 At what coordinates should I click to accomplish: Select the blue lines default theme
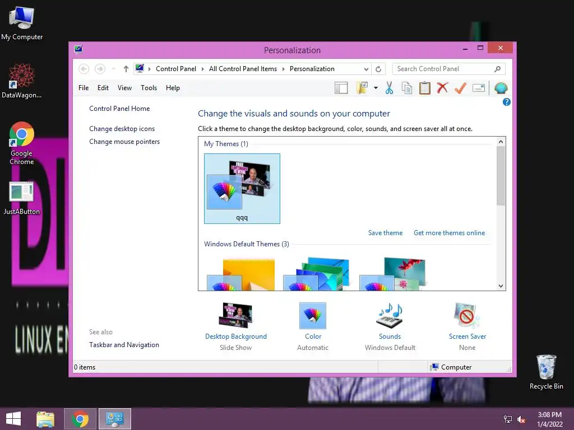(316, 274)
